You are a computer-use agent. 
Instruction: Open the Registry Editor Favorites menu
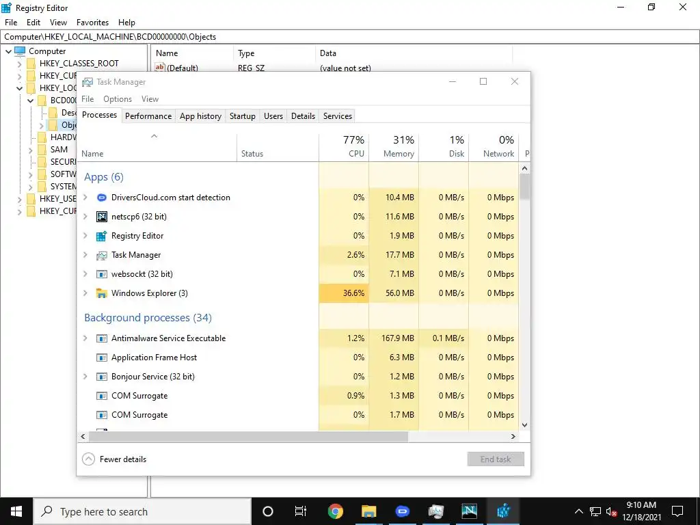(x=92, y=23)
